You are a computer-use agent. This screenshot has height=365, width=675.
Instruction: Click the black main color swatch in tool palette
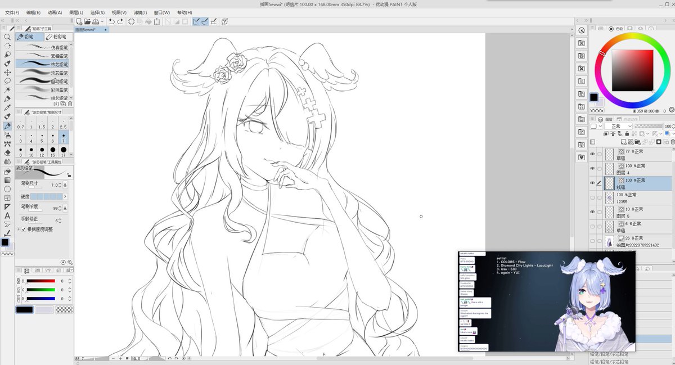click(x=4, y=242)
